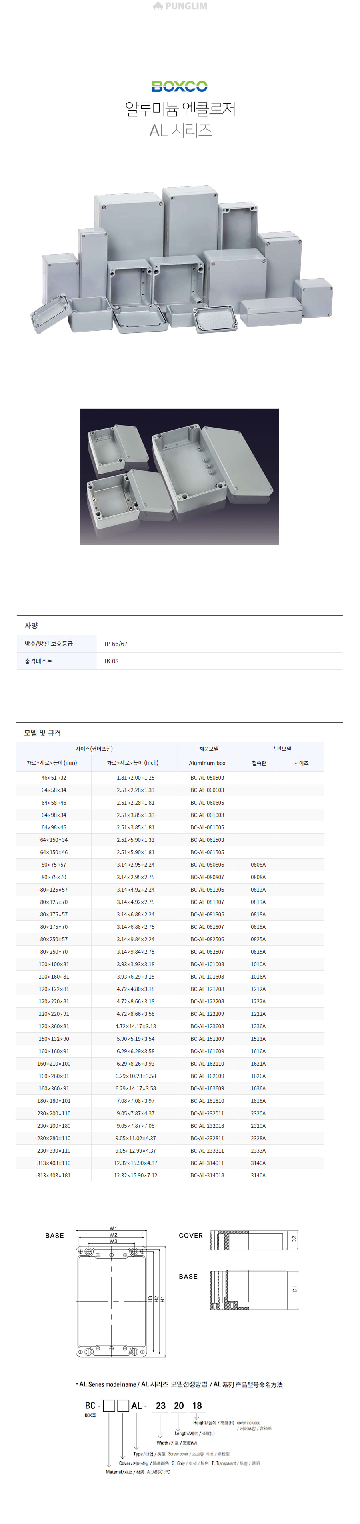The image size is (360, 1524).
Task: Select model BC-AL-314018 in the table
Action: [207, 1175]
